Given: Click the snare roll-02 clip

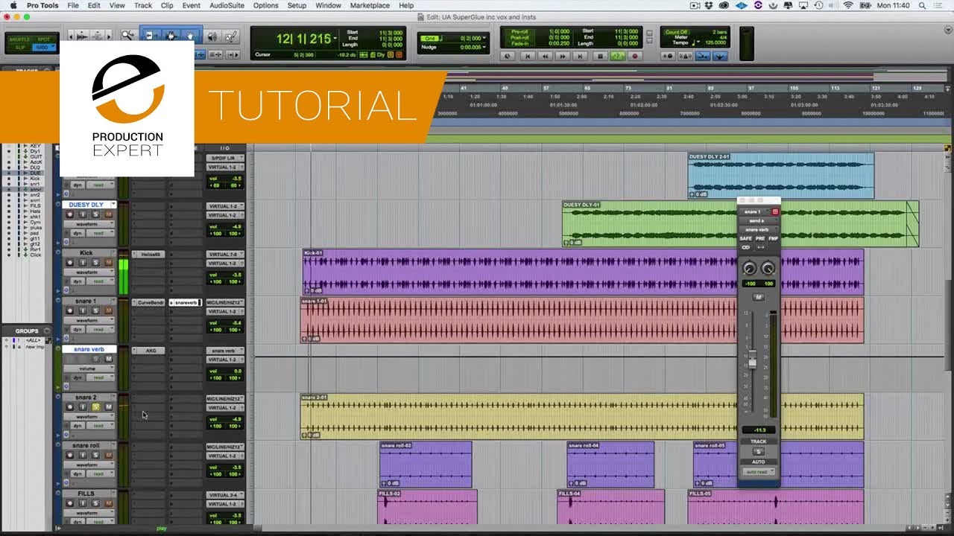Looking at the screenshot, I should (x=426, y=465).
